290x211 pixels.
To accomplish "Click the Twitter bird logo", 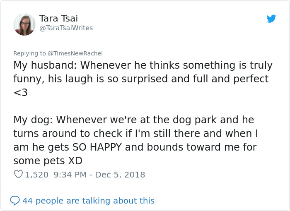I will click(x=271, y=19).
